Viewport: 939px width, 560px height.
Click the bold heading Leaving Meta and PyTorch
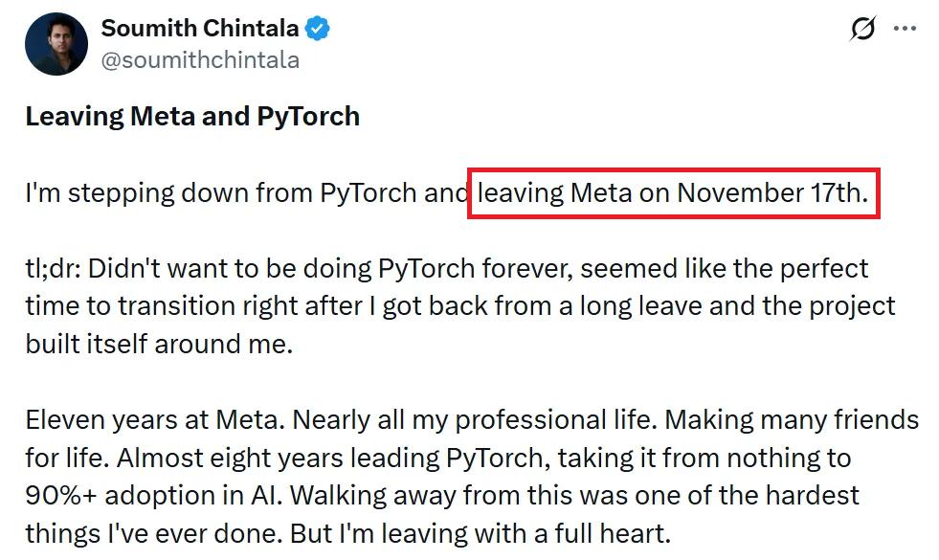[192, 117]
